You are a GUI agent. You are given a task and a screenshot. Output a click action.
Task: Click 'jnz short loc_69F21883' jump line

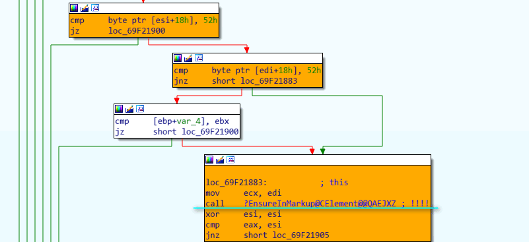coord(236,81)
